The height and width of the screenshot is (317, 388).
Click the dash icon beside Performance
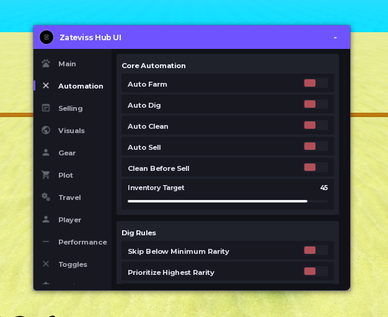point(46,241)
